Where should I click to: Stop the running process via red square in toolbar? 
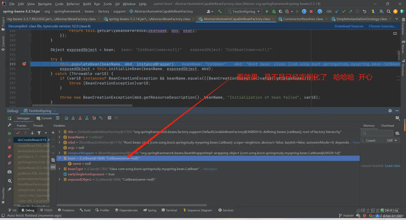click(311, 12)
